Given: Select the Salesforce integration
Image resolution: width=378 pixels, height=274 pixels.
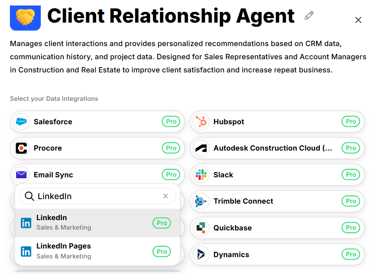Looking at the screenshot, I should (97, 121).
